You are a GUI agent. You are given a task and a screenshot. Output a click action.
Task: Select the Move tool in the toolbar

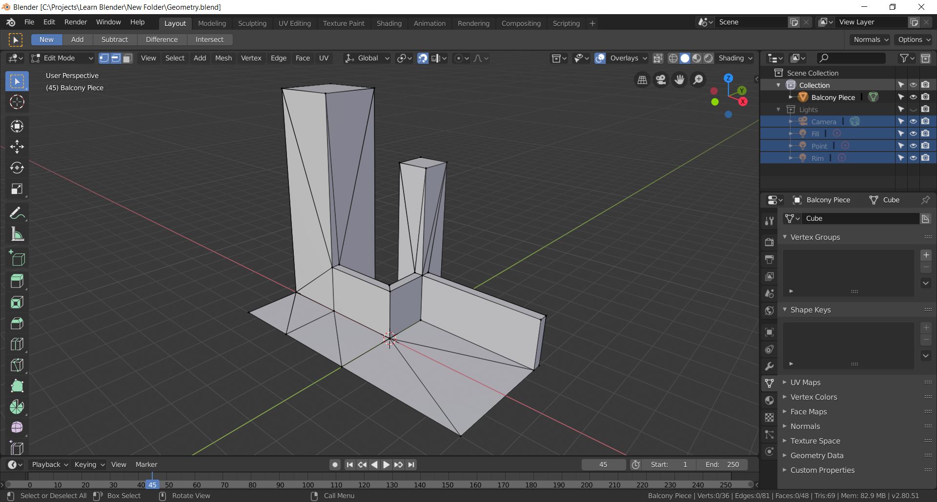(17, 147)
